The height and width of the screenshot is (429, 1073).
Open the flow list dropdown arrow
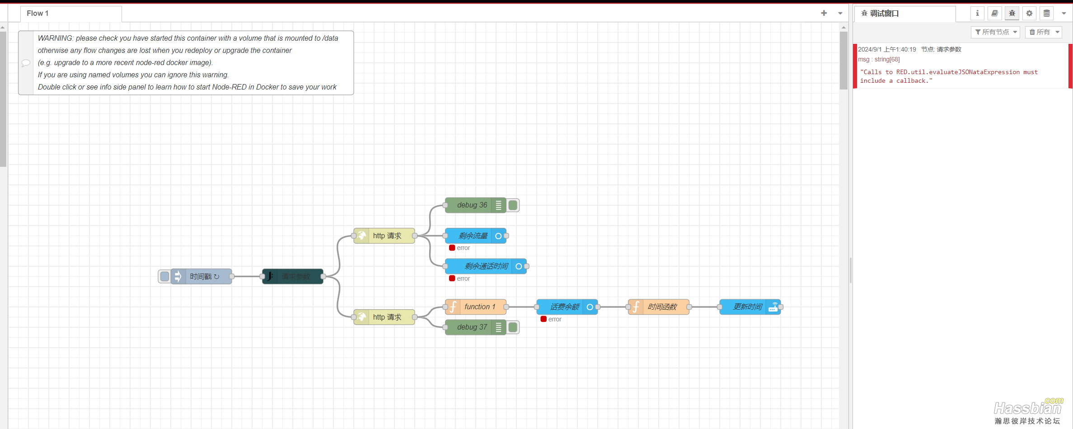pos(840,13)
